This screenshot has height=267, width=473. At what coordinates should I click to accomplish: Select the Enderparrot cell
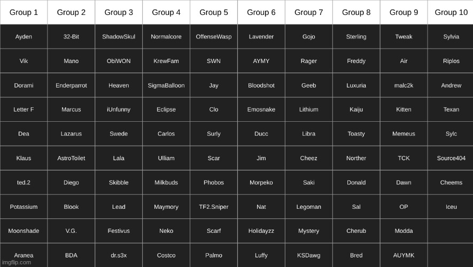click(x=71, y=85)
